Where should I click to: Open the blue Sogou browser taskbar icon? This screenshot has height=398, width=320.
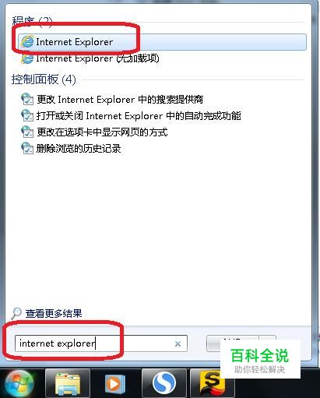(164, 384)
